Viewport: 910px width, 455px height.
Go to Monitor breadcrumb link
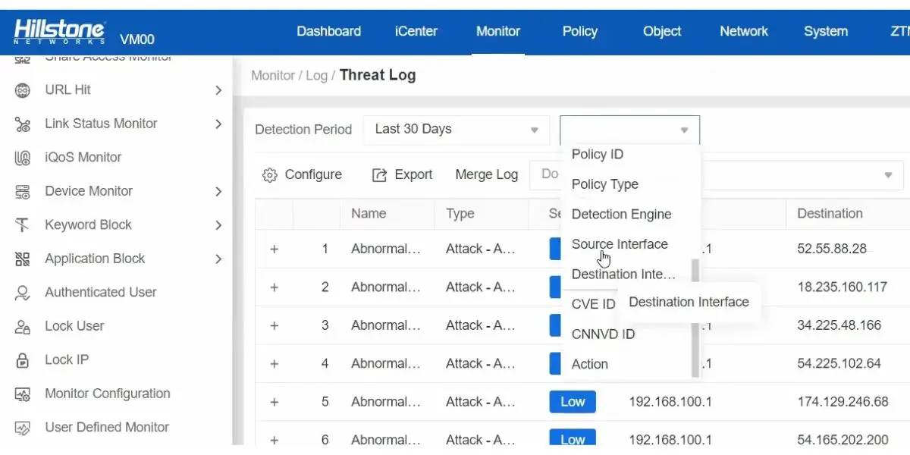point(273,76)
